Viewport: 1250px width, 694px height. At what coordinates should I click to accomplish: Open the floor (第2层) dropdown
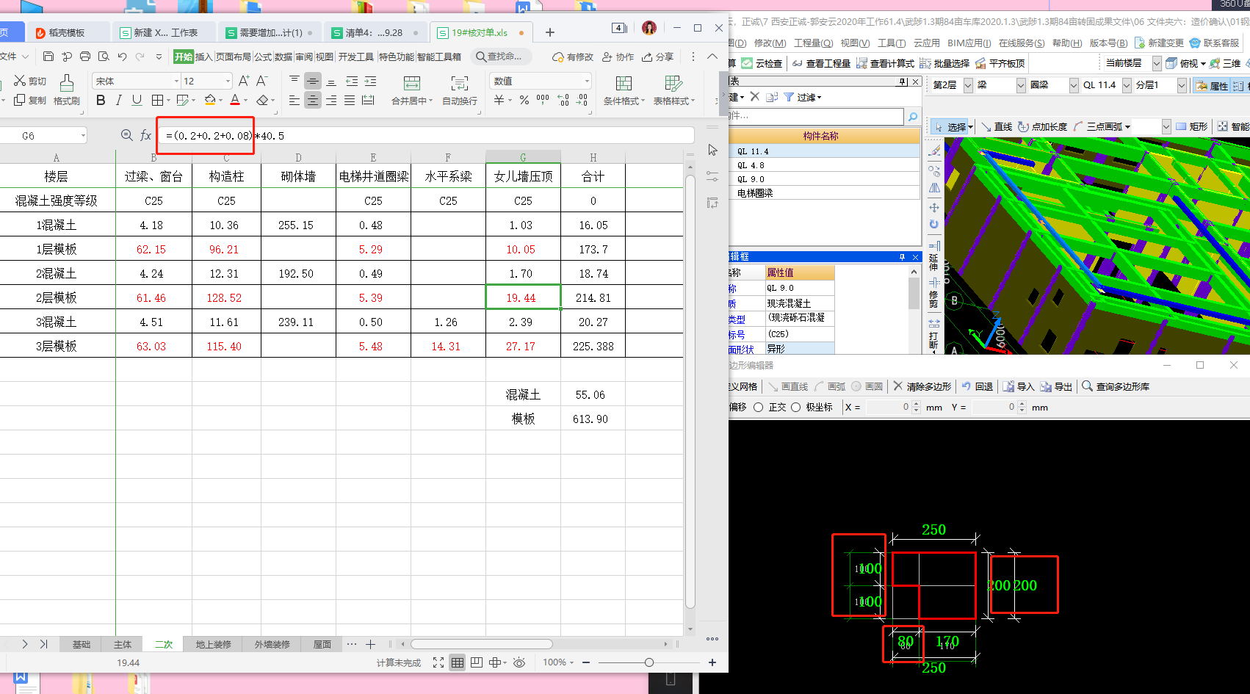pyautogui.click(x=968, y=85)
